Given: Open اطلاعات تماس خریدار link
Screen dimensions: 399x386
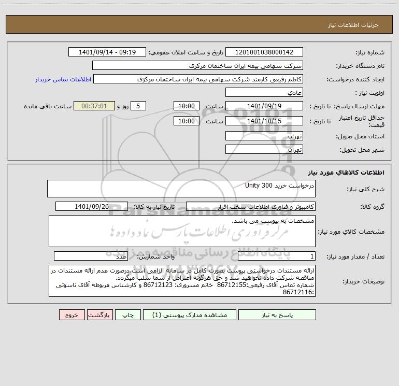Looking at the screenshot, I should [63, 79].
